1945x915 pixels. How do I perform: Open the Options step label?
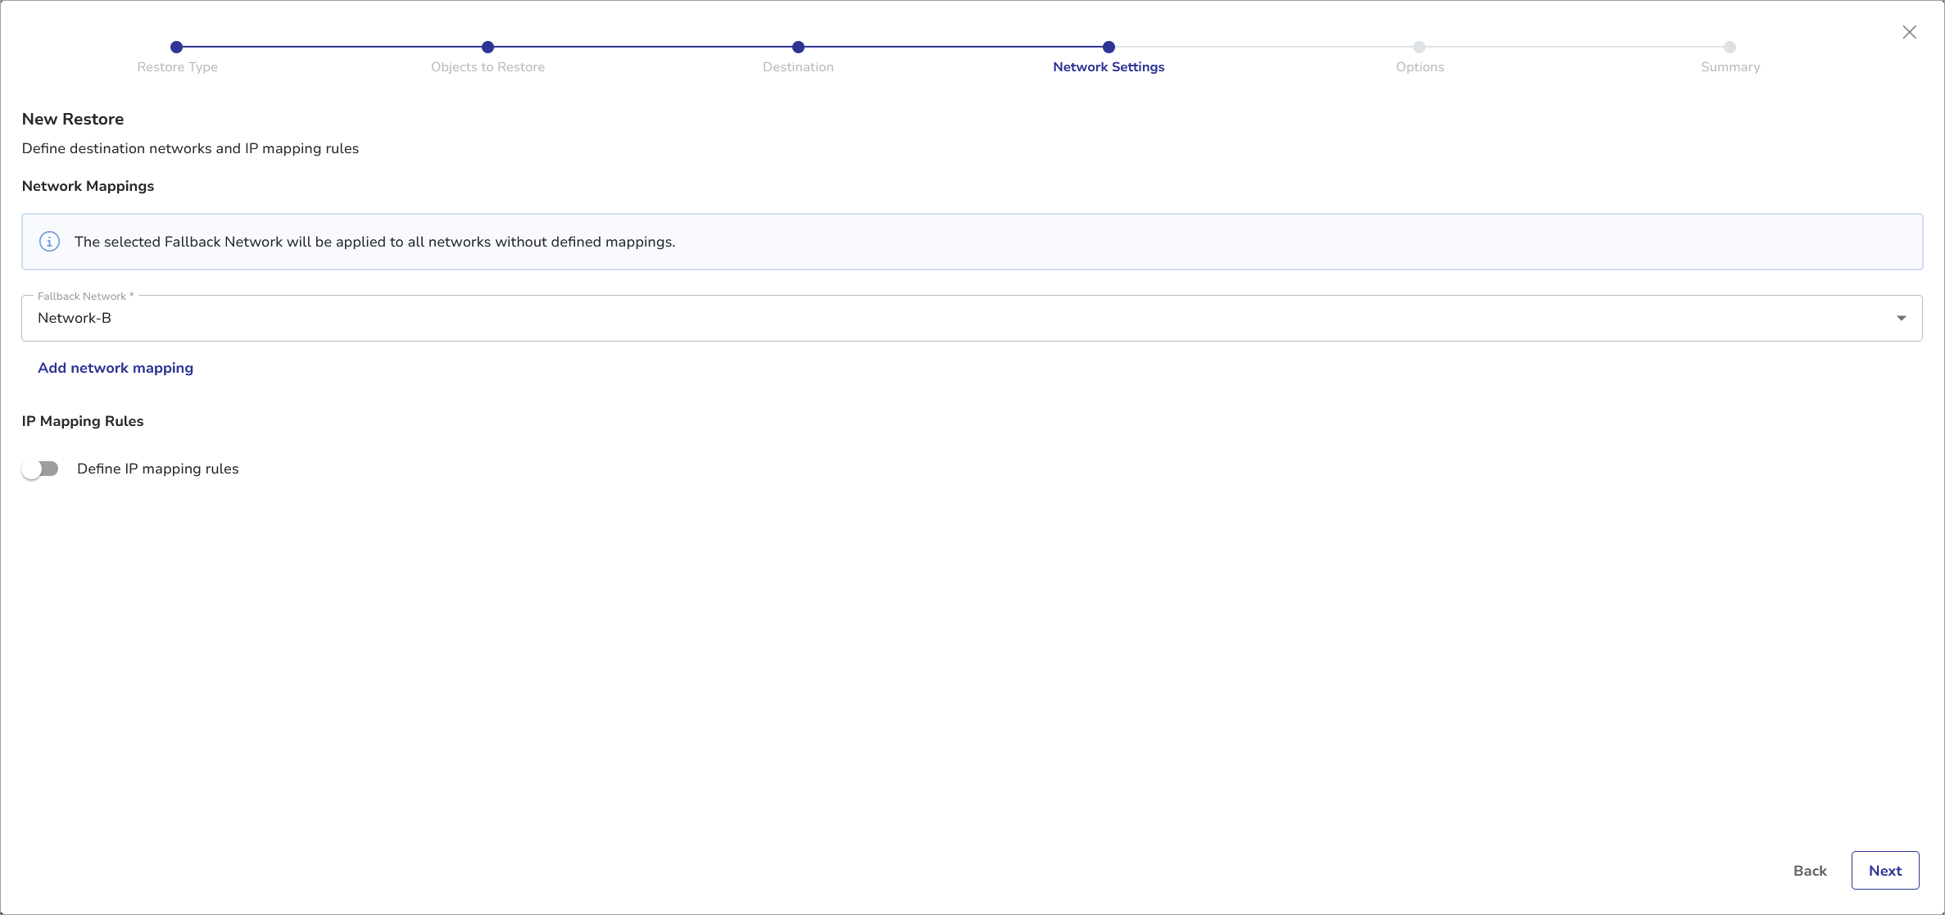(x=1420, y=67)
